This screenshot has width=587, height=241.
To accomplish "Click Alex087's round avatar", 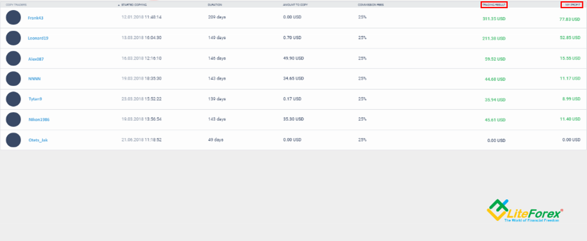I will pyautogui.click(x=14, y=58).
